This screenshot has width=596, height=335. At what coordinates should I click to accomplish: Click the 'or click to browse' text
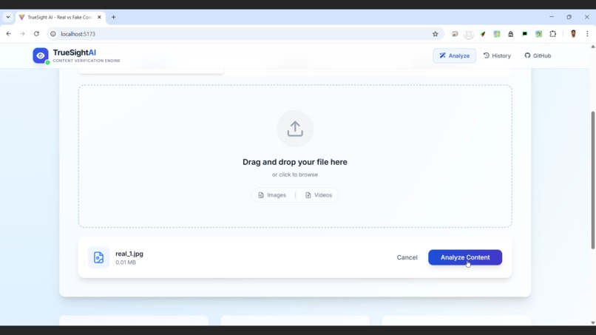point(295,175)
